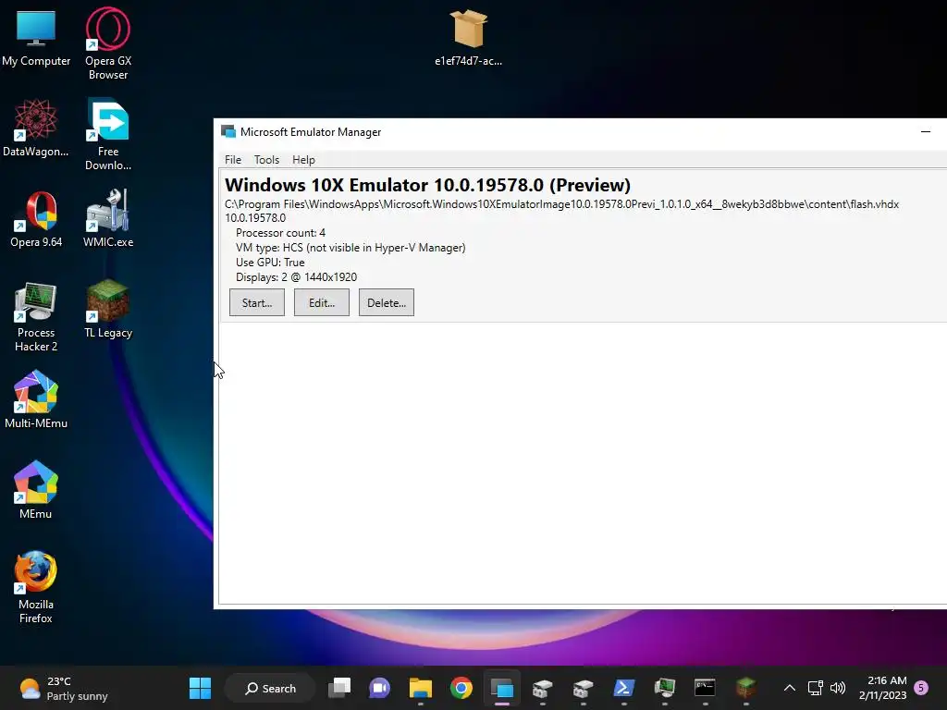The height and width of the screenshot is (710, 947).
Task: Open network status in the system tray
Action: tap(816, 688)
